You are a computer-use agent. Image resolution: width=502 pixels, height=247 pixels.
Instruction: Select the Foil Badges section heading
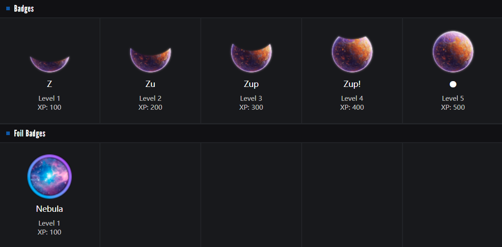[29, 133]
